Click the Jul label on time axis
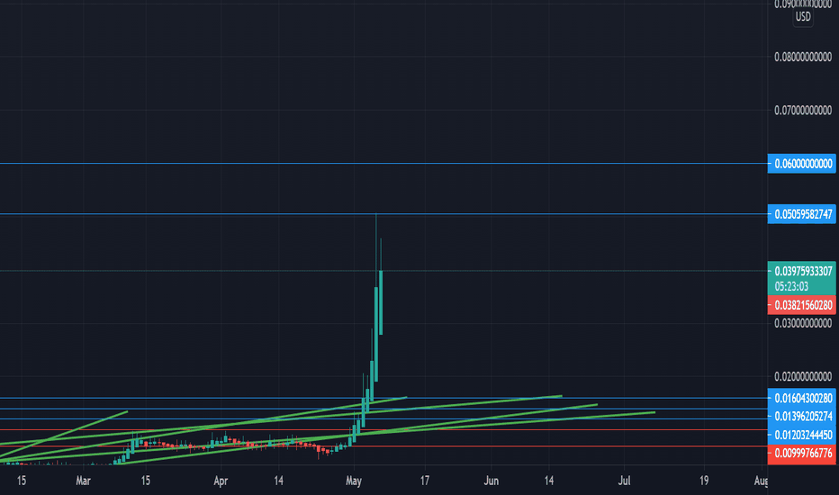Viewport: 839px width, 495px height. [x=624, y=481]
